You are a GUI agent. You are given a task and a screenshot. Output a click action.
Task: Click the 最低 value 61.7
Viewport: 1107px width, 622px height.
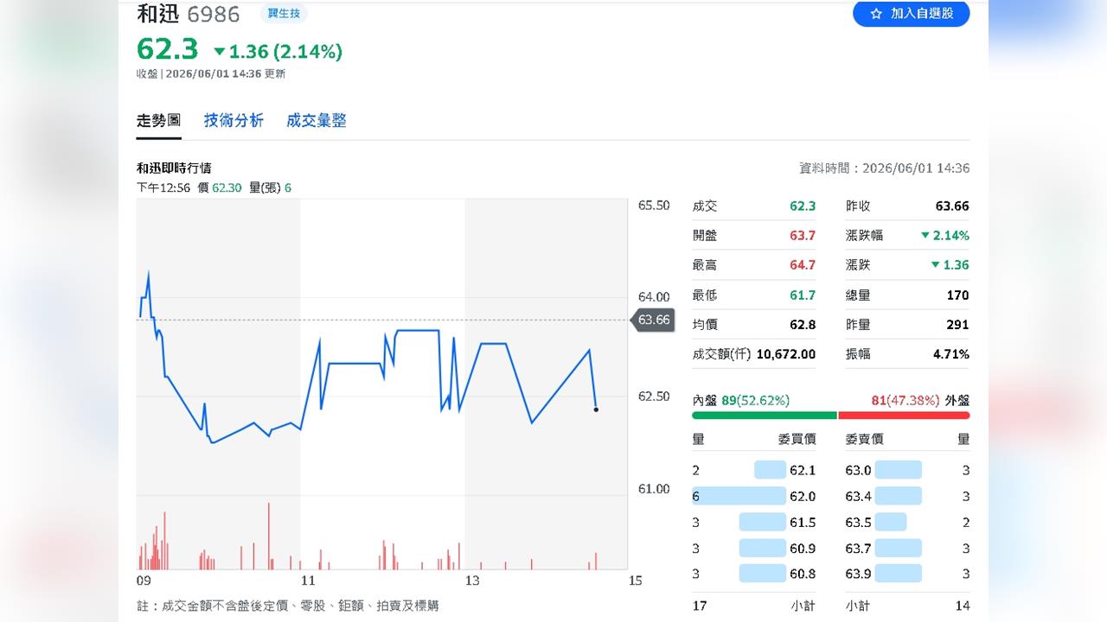coord(803,295)
